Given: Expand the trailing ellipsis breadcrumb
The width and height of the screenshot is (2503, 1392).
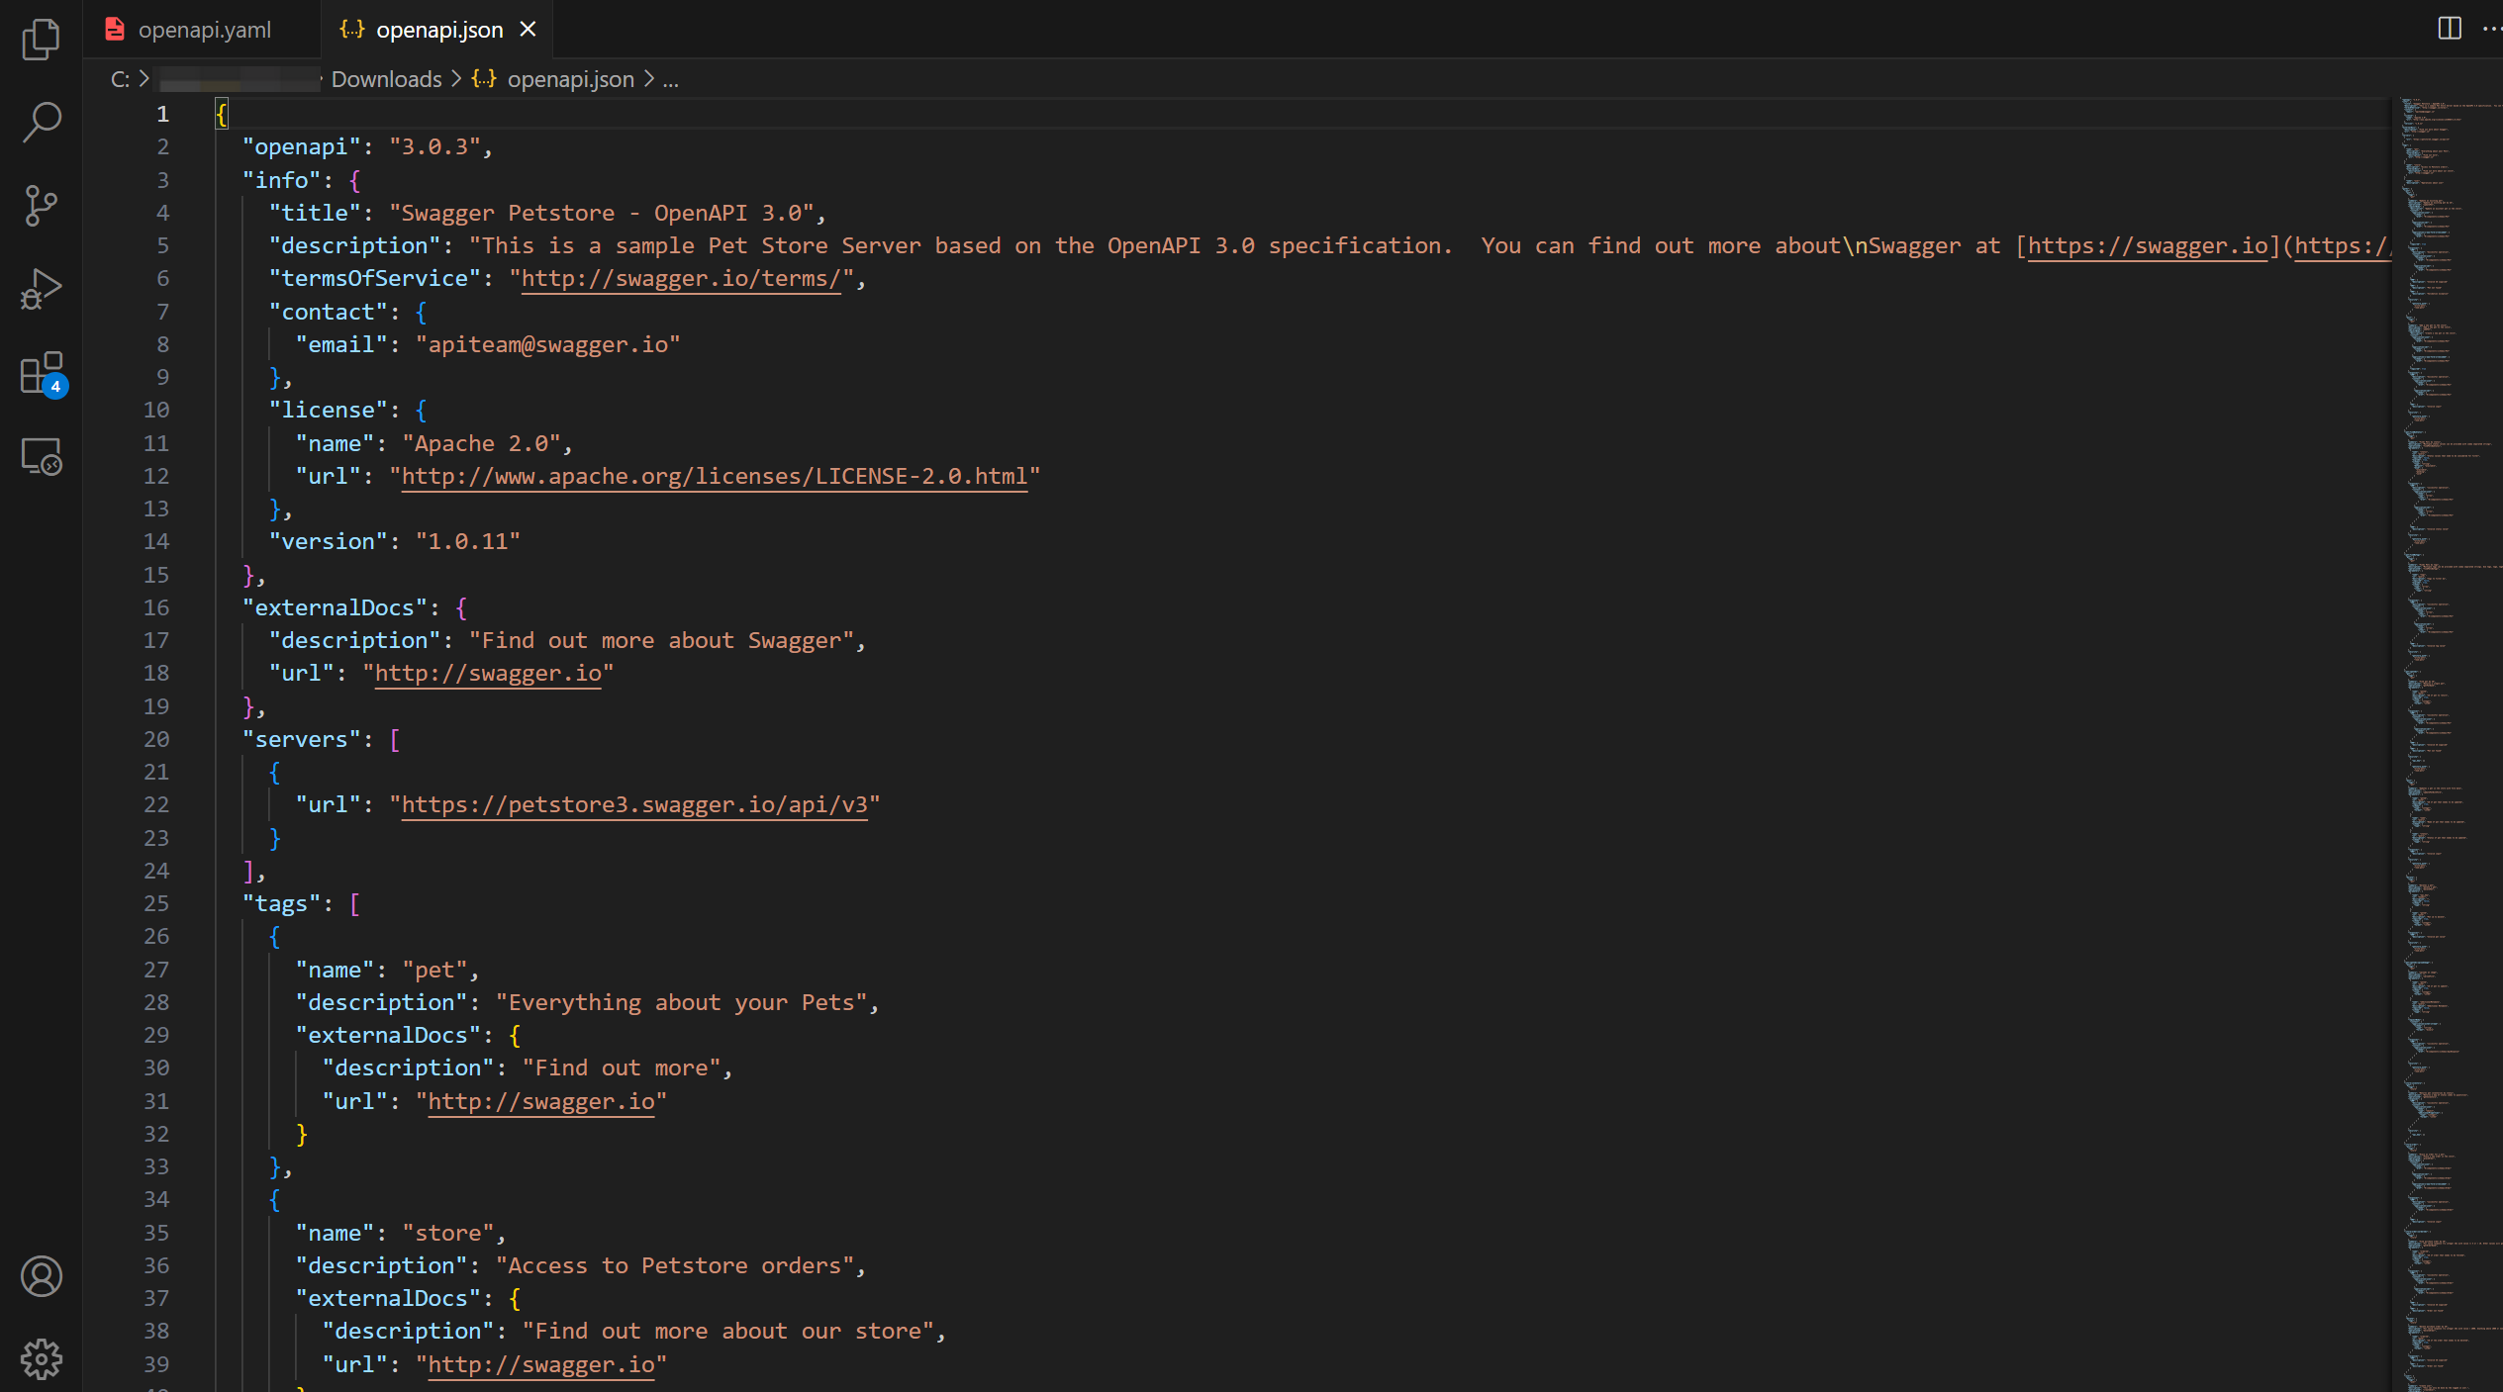Looking at the screenshot, I should [x=670, y=79].
